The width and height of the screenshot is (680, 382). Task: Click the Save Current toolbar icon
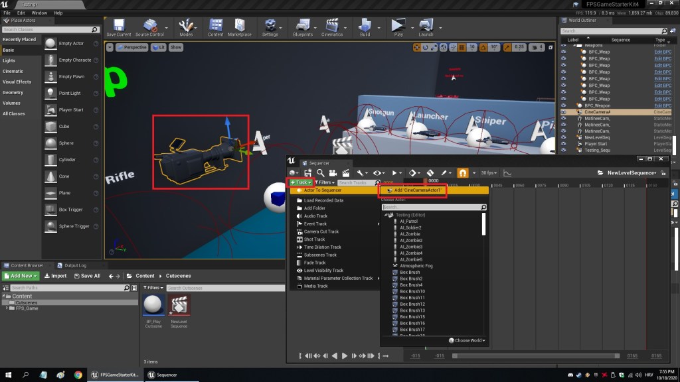(118, 26)
